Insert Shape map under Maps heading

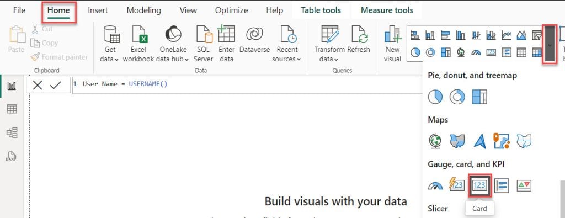[x=524, y=141]
